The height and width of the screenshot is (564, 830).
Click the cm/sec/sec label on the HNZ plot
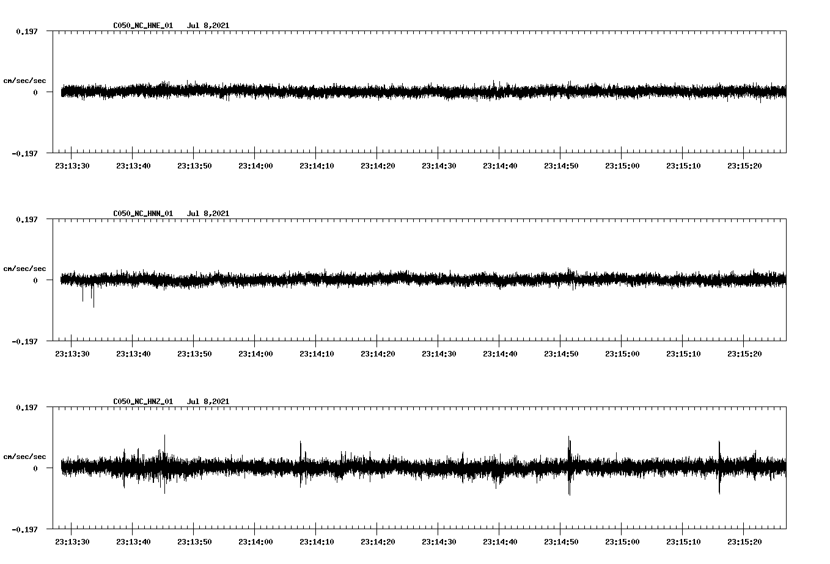point(25,456)
